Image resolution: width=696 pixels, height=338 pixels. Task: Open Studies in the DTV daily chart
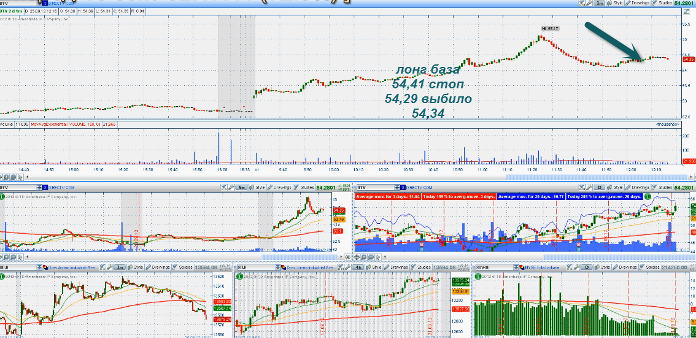662,187
